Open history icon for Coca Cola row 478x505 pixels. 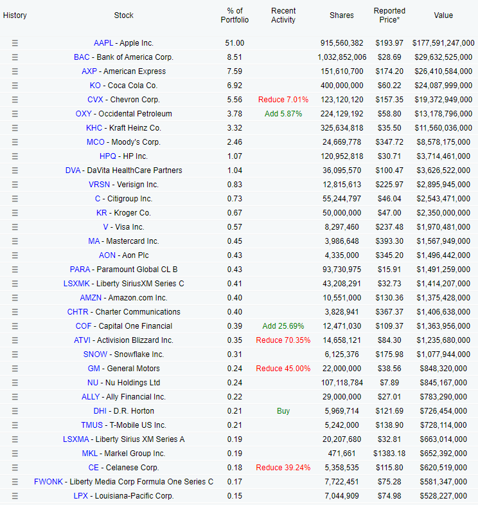click(15, 86)
